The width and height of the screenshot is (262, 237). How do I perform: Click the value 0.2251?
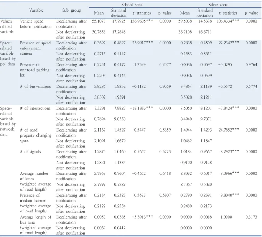tap(100, 65)
